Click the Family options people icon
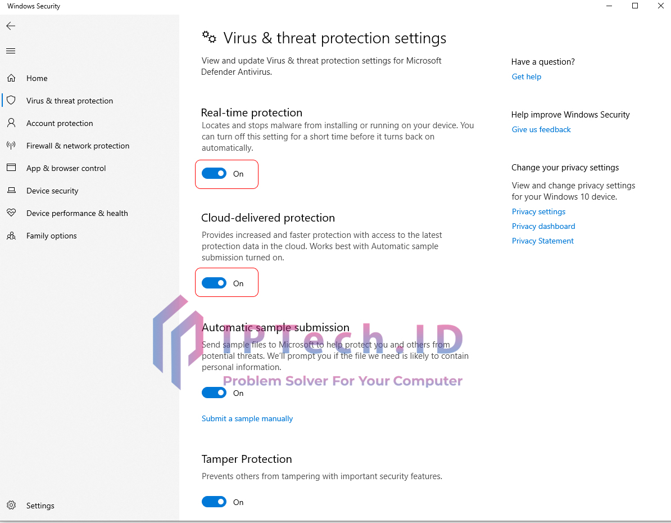 coord(11,236)
